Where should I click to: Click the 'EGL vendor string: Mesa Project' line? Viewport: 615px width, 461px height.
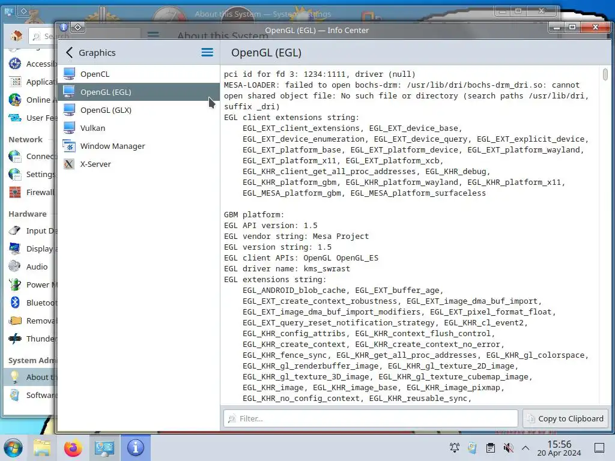296,236
